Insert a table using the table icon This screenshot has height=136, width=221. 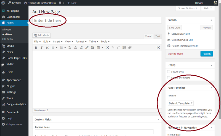98,48
